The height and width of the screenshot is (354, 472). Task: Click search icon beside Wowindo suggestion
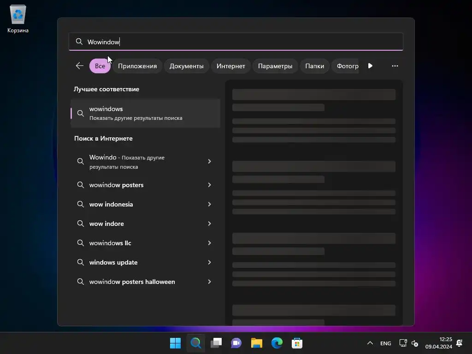[80, 161]
